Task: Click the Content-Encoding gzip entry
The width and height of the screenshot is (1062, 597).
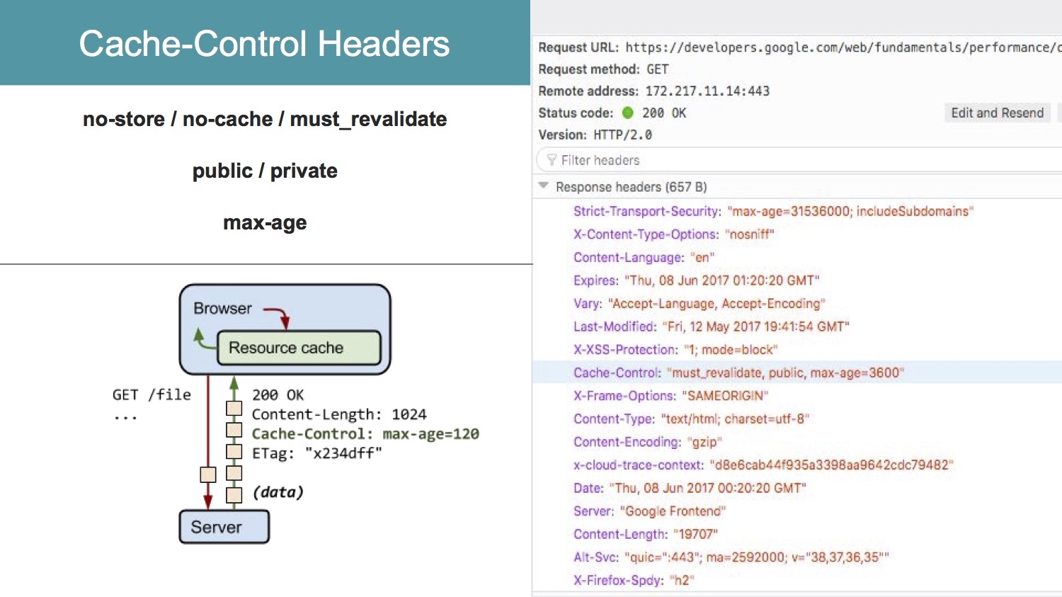Action: pos(648,441)
